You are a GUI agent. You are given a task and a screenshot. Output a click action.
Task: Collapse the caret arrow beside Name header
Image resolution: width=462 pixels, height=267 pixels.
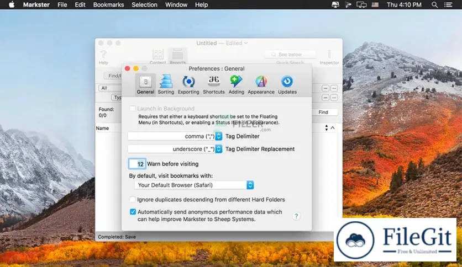[x=333, y=128]
